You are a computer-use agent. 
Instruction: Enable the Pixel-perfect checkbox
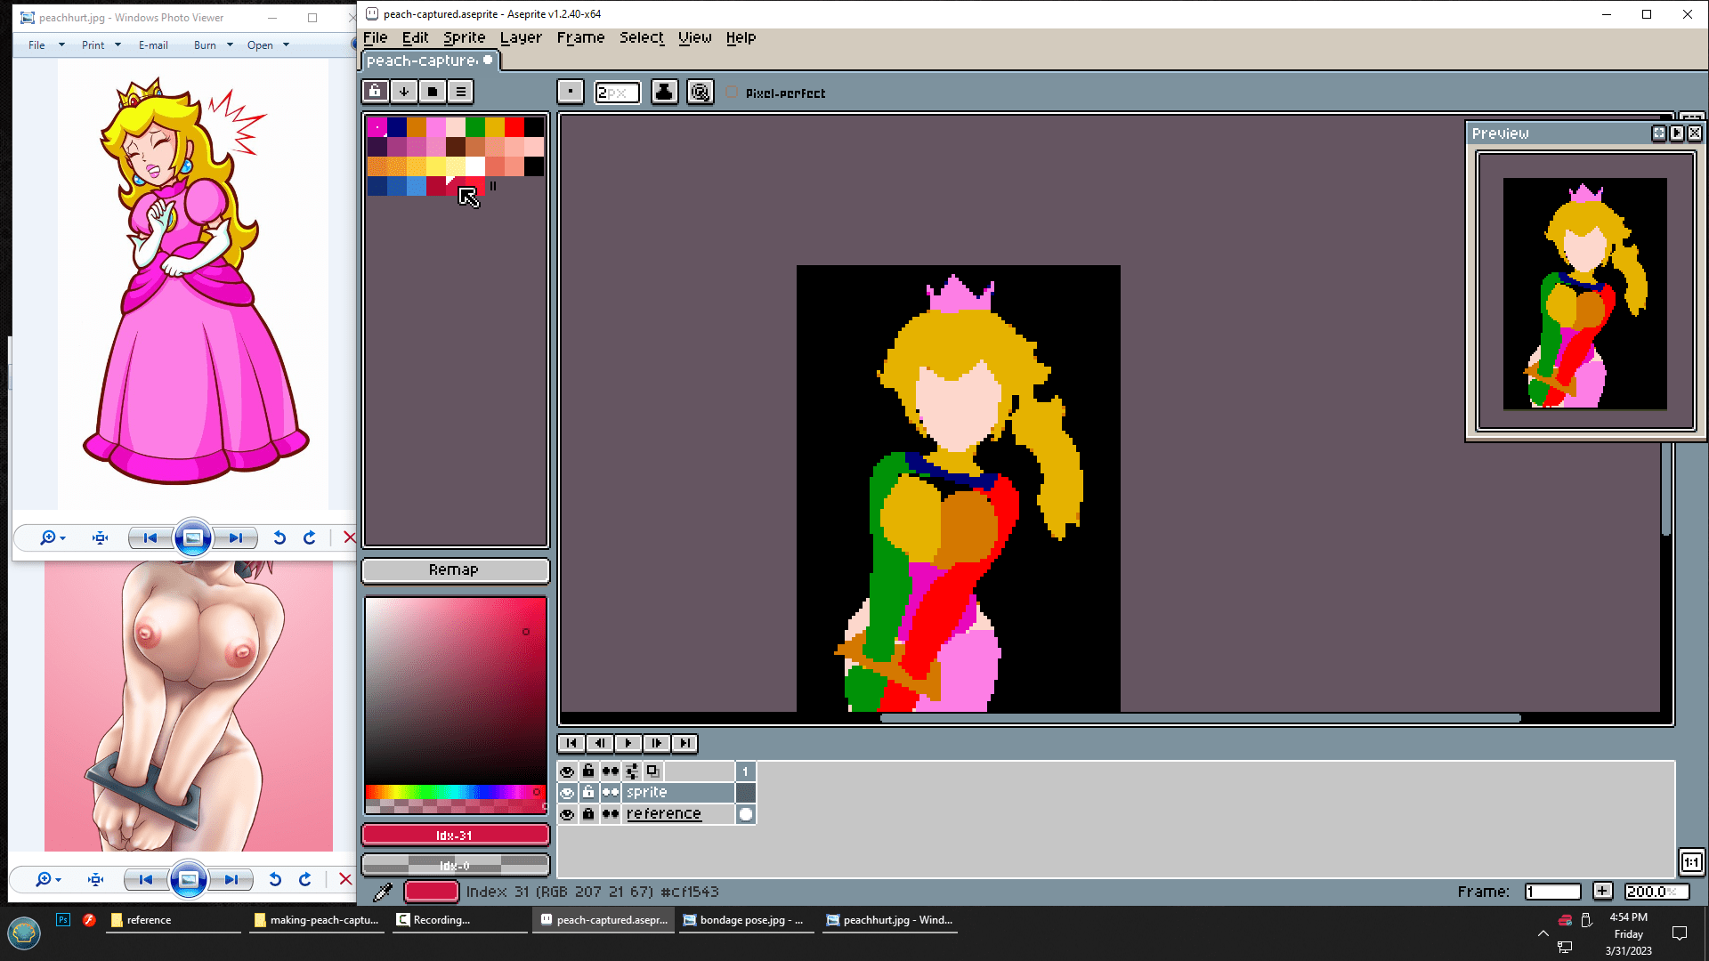[x=732, y=93]
